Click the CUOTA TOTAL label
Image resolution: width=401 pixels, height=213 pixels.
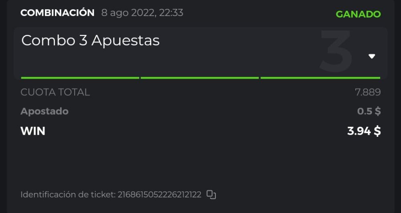(x=55, y=92)
